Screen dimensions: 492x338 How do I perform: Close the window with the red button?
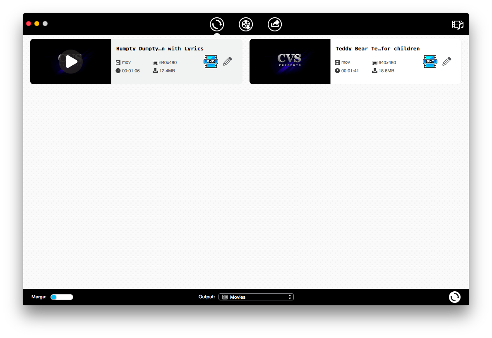[x=29, y=24]
